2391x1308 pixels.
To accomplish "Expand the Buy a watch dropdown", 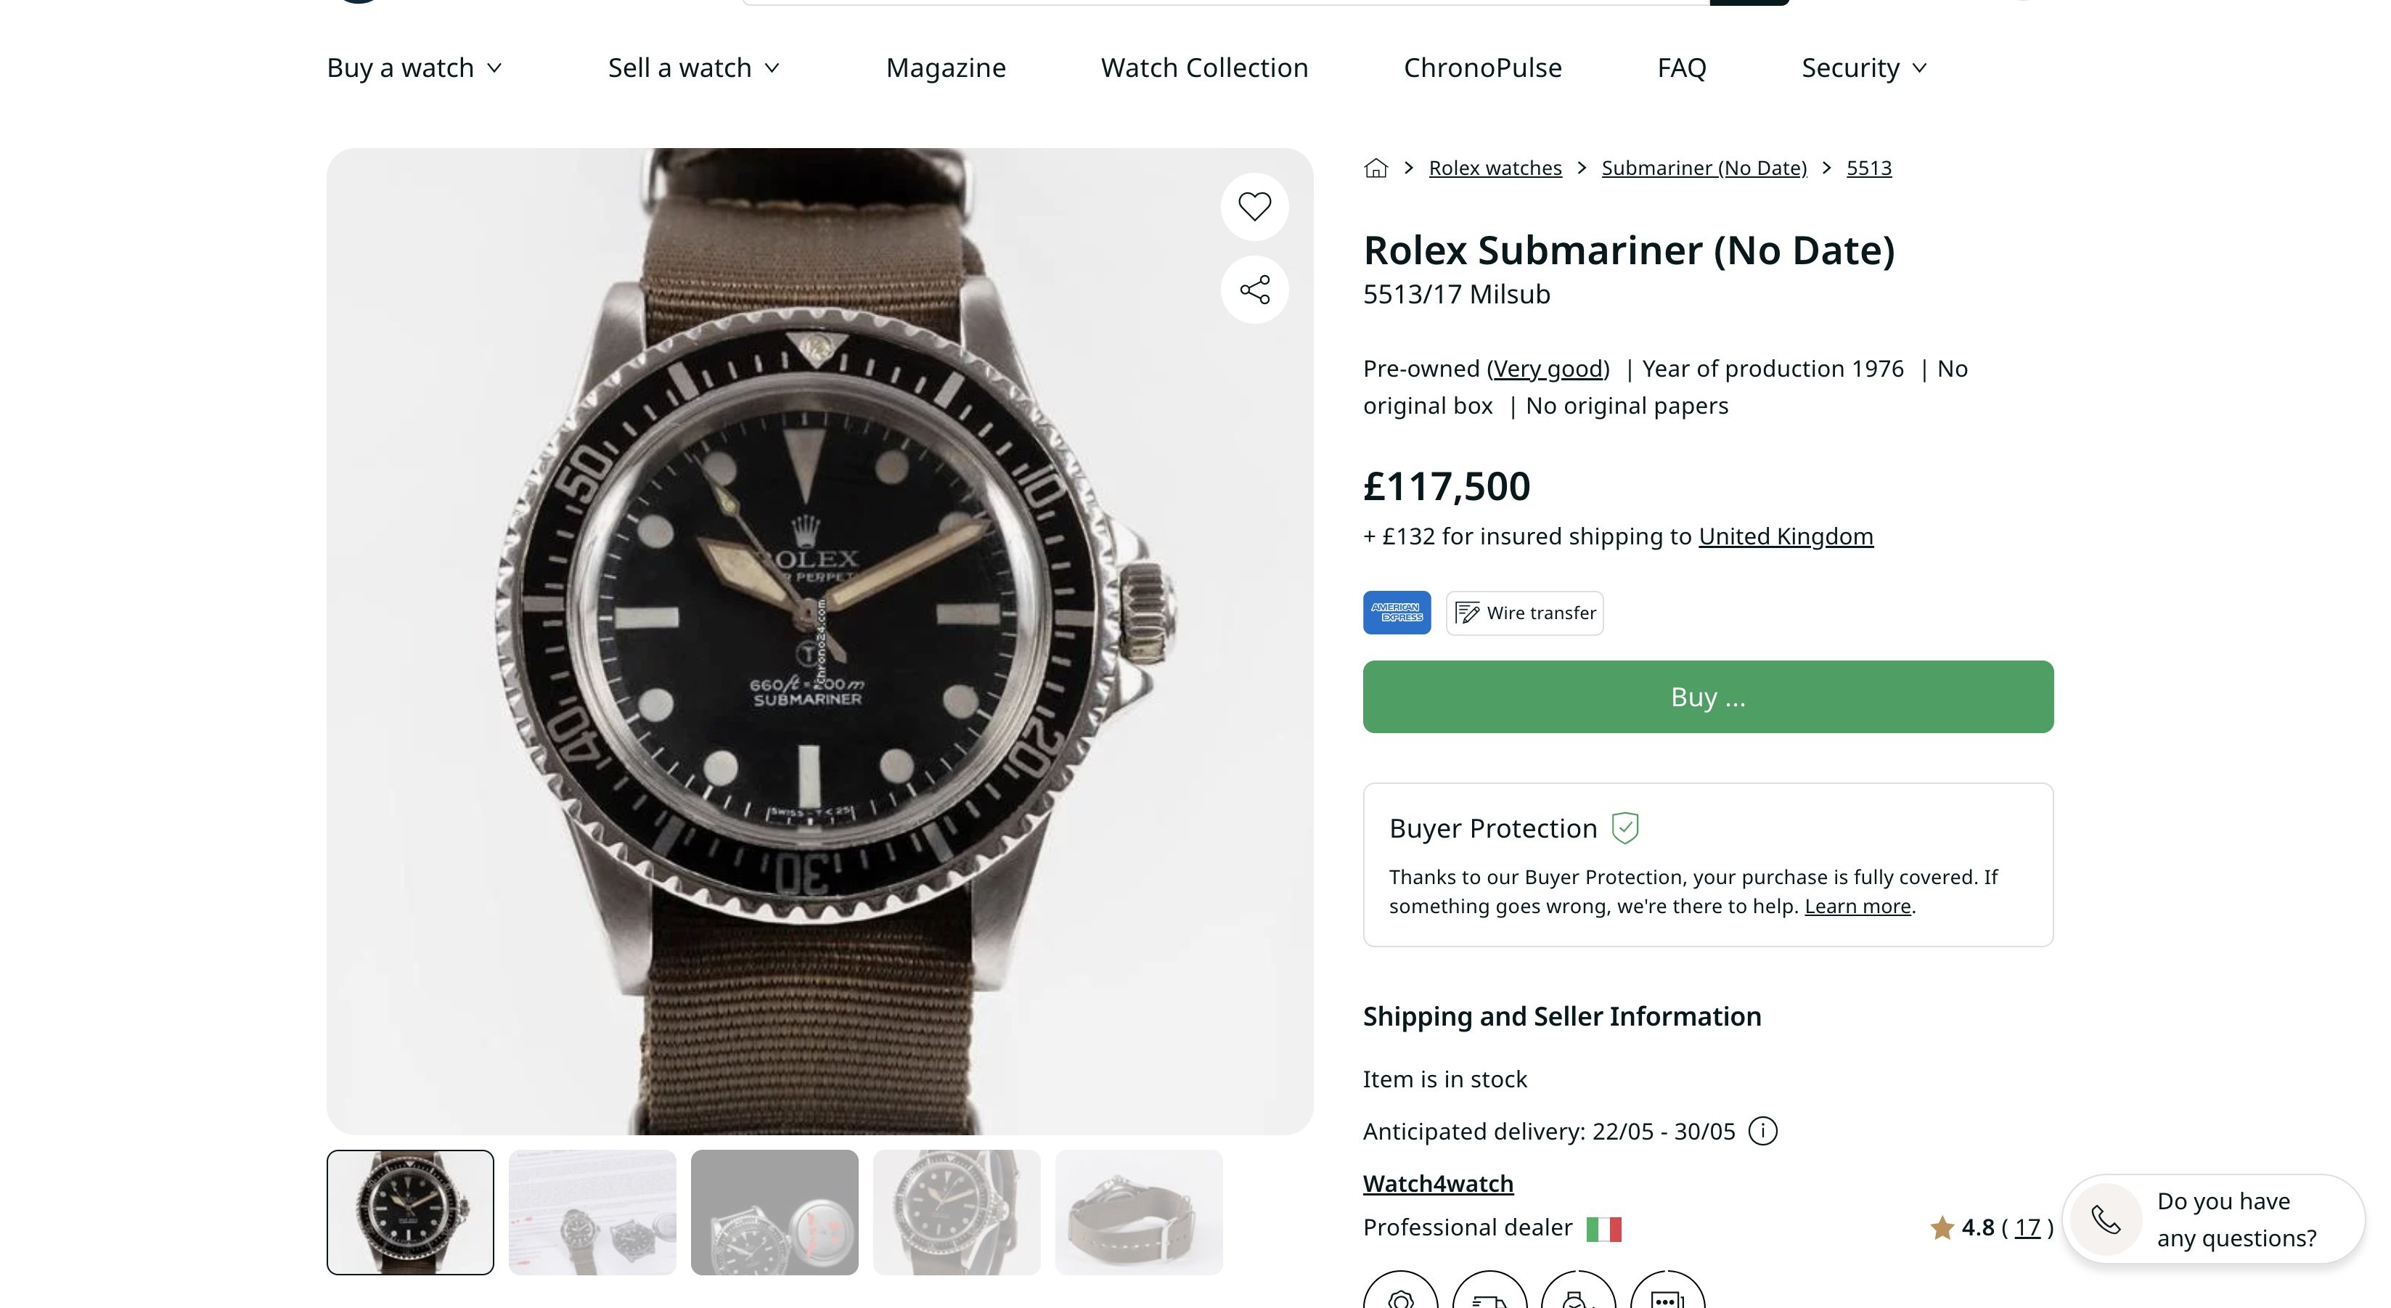I will click(x=414, y=68).
